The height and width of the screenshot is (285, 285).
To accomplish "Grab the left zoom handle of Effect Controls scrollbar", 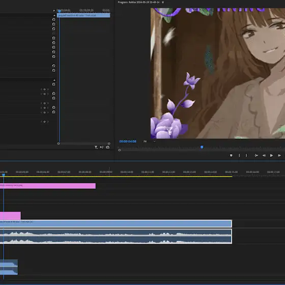I will tap(59, 144).
